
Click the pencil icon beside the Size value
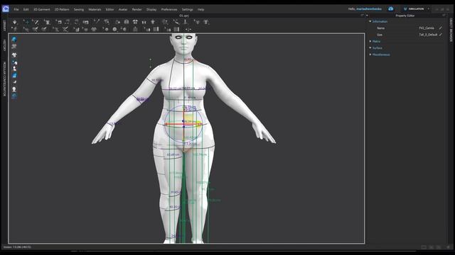coord(441,35)
